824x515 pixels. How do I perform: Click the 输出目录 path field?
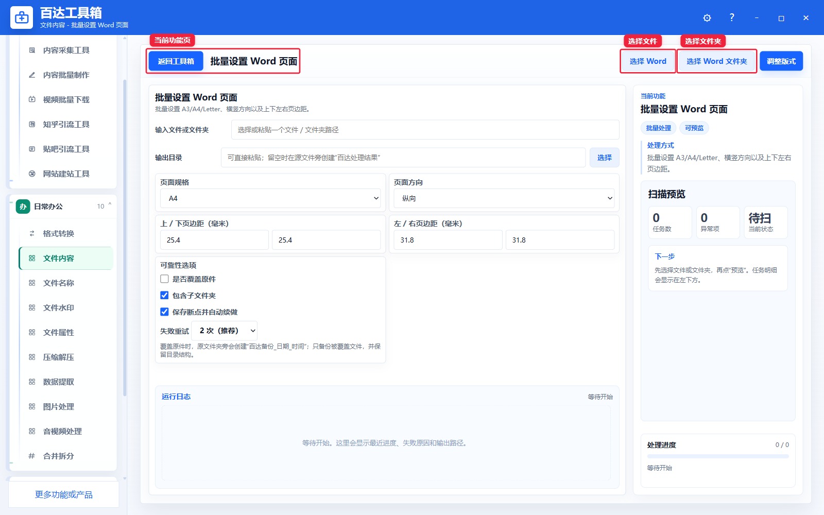(x=403, y=158)
